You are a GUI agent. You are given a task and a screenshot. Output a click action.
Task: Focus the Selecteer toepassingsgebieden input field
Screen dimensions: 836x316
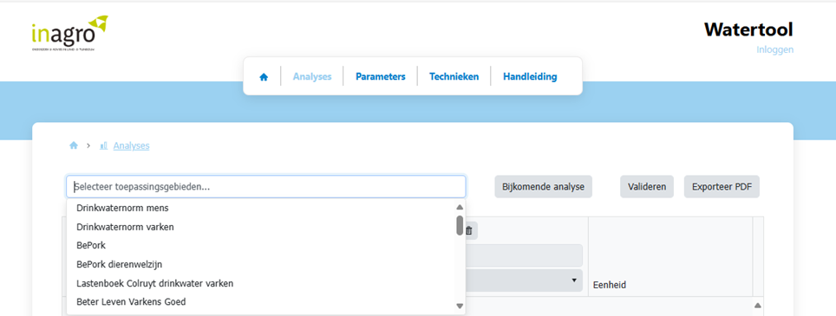(x=266, y=187)
